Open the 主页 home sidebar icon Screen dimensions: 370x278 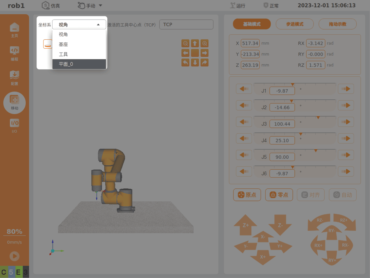[x=14, y=30]
